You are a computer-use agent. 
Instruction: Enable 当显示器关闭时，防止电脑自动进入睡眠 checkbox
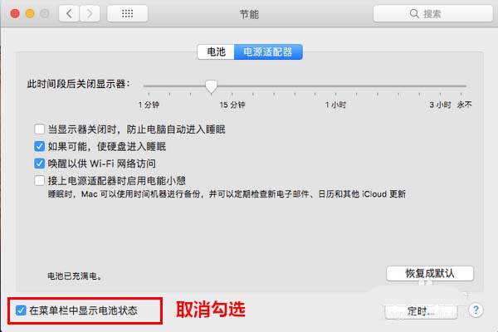click(39, 129)
